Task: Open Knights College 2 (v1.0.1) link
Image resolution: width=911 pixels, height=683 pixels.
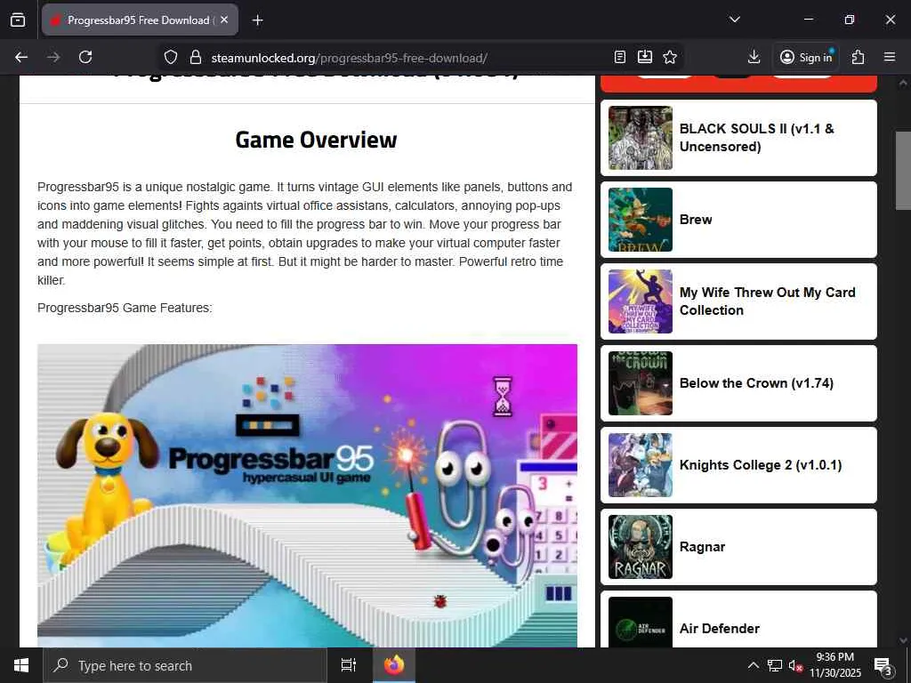Action: click(761, 465)
